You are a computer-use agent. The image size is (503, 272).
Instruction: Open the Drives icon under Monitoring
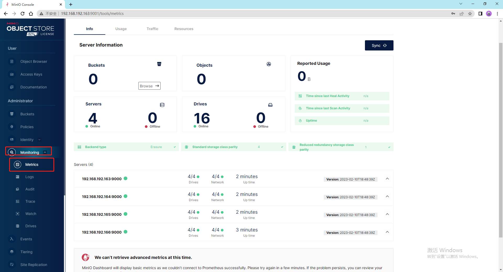tap(18, 226)
